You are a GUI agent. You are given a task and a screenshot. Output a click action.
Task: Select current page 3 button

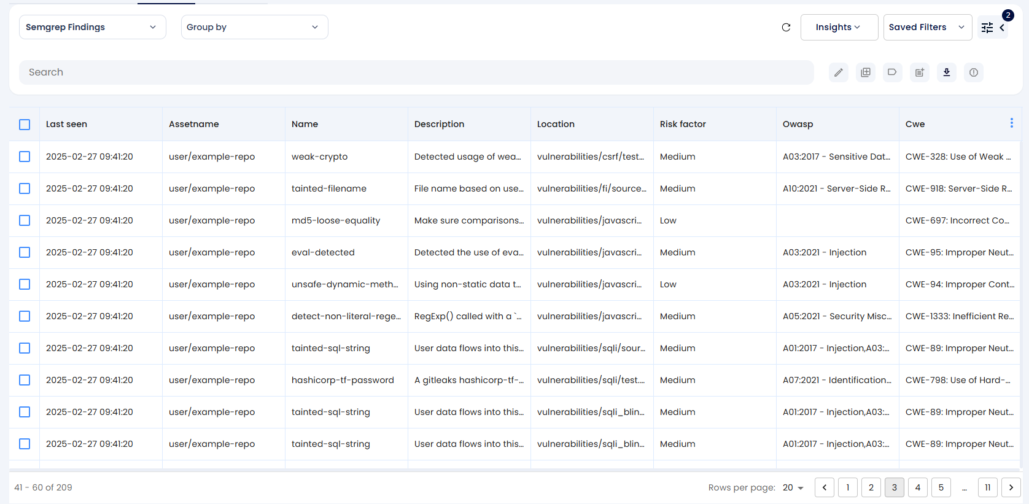895,487
